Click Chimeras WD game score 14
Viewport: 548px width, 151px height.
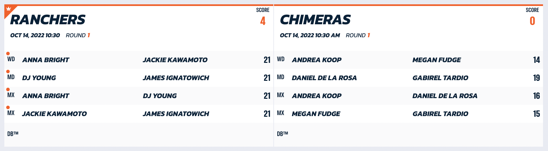536,60
